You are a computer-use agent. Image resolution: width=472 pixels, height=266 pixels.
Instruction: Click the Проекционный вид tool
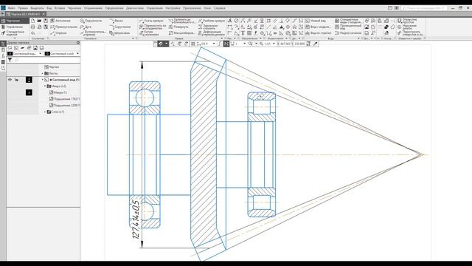349,27
